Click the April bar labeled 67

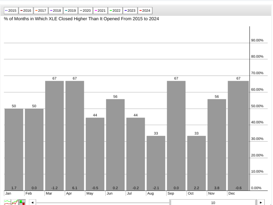(75, 136)
